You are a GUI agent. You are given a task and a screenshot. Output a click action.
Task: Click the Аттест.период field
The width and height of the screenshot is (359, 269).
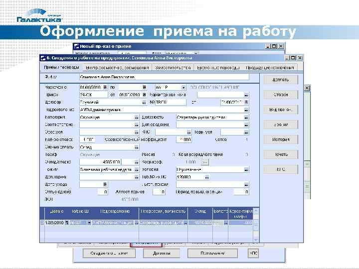point(159,192)
